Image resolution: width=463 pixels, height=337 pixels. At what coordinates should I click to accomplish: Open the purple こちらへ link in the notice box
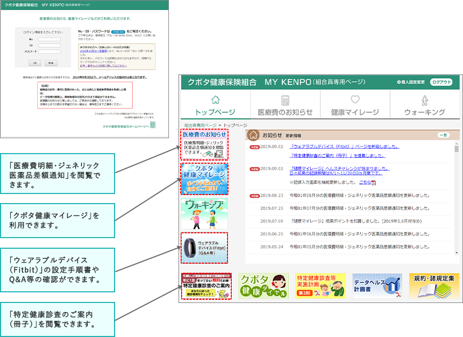pos(103,66)
